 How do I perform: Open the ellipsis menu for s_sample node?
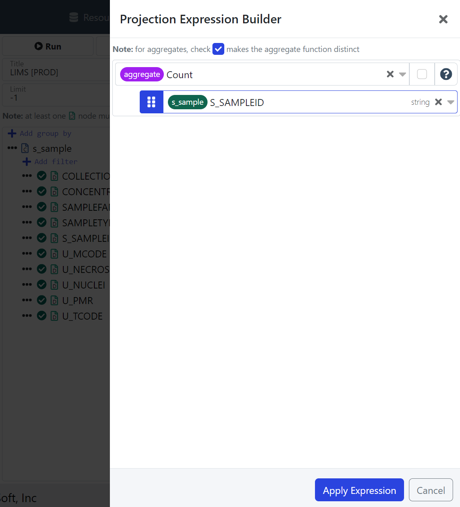click(x=12, y=148)
